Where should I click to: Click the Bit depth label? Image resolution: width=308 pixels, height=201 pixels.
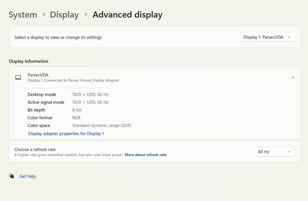tap(36, 110)
